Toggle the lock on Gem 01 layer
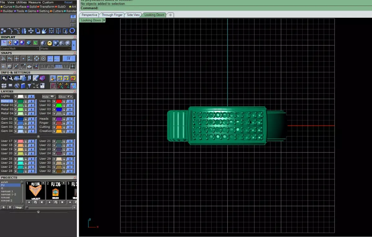The image size is (372, 237). (26, 119)
